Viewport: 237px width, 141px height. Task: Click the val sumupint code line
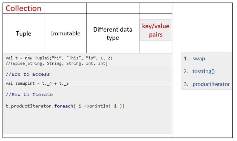pos(37,83)
